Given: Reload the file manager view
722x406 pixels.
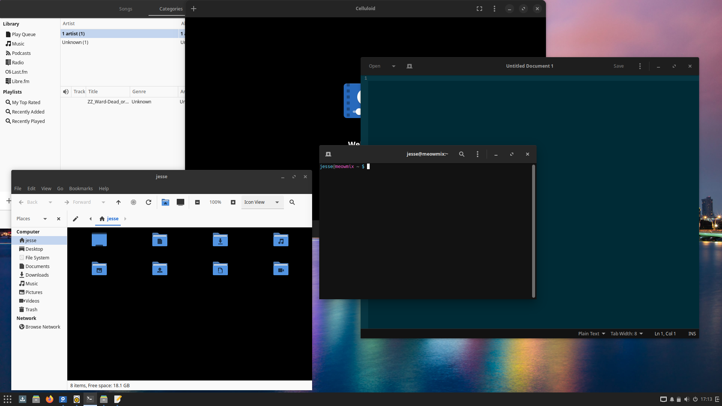Looking at the screenshot, I should point(149,202).
